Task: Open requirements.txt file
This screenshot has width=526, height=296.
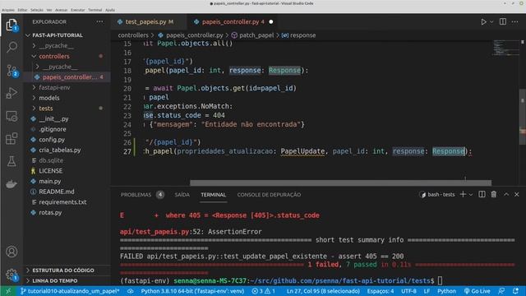Action: (x=62, y=202)
